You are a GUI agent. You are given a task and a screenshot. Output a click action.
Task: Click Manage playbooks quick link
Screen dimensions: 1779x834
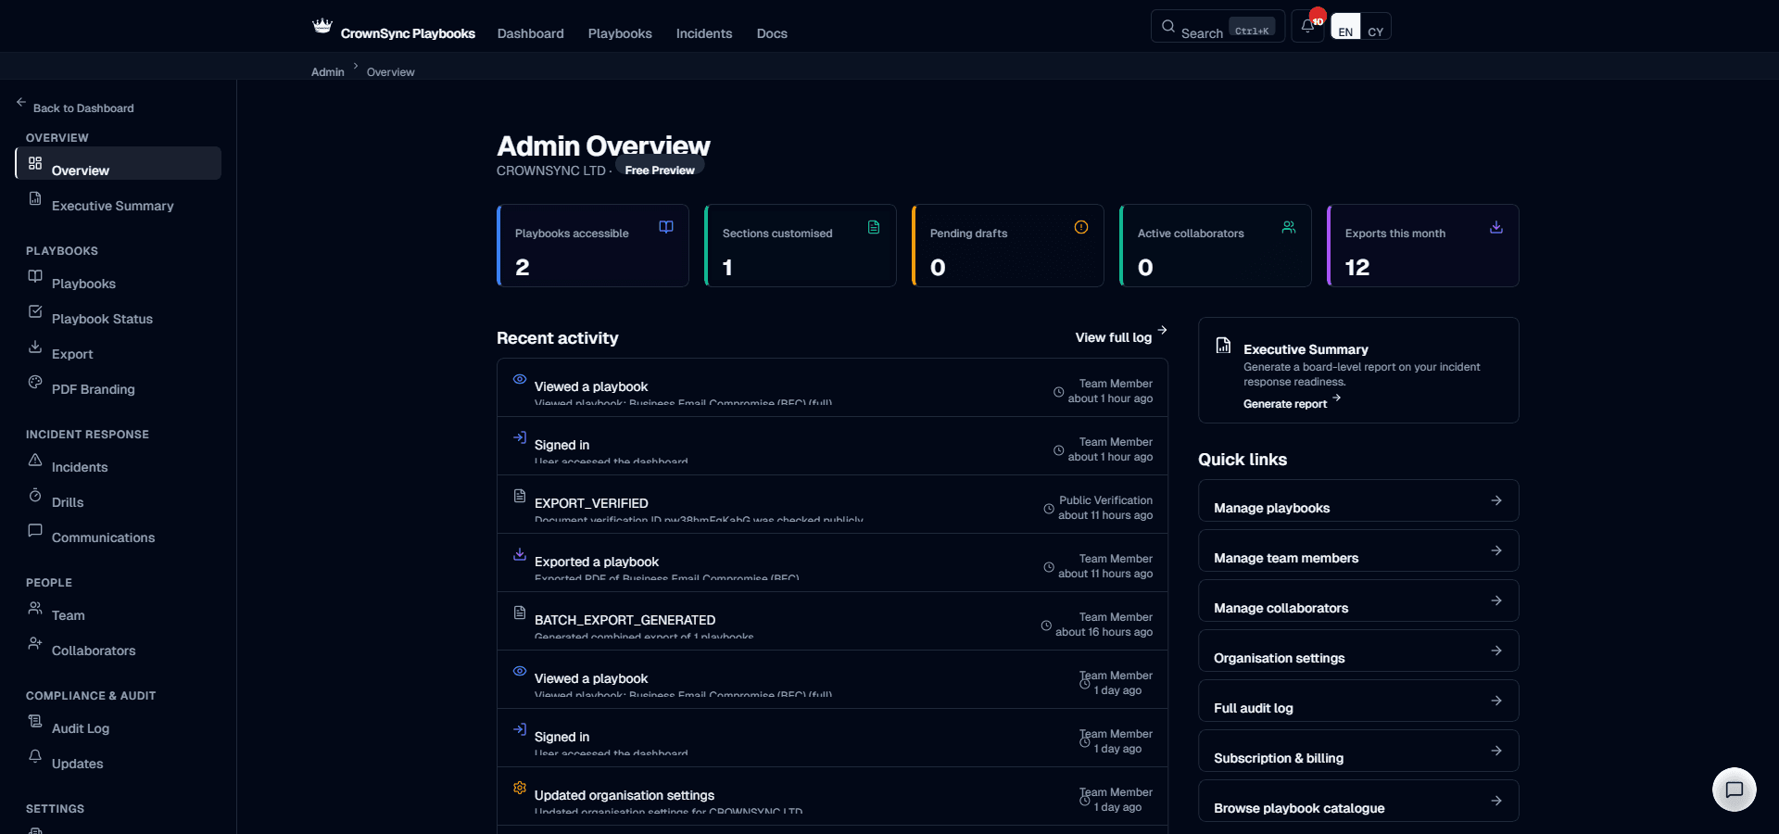1358,500
